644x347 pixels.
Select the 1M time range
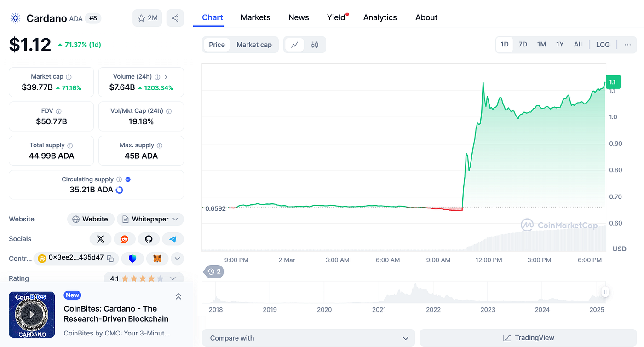(541, 45)
